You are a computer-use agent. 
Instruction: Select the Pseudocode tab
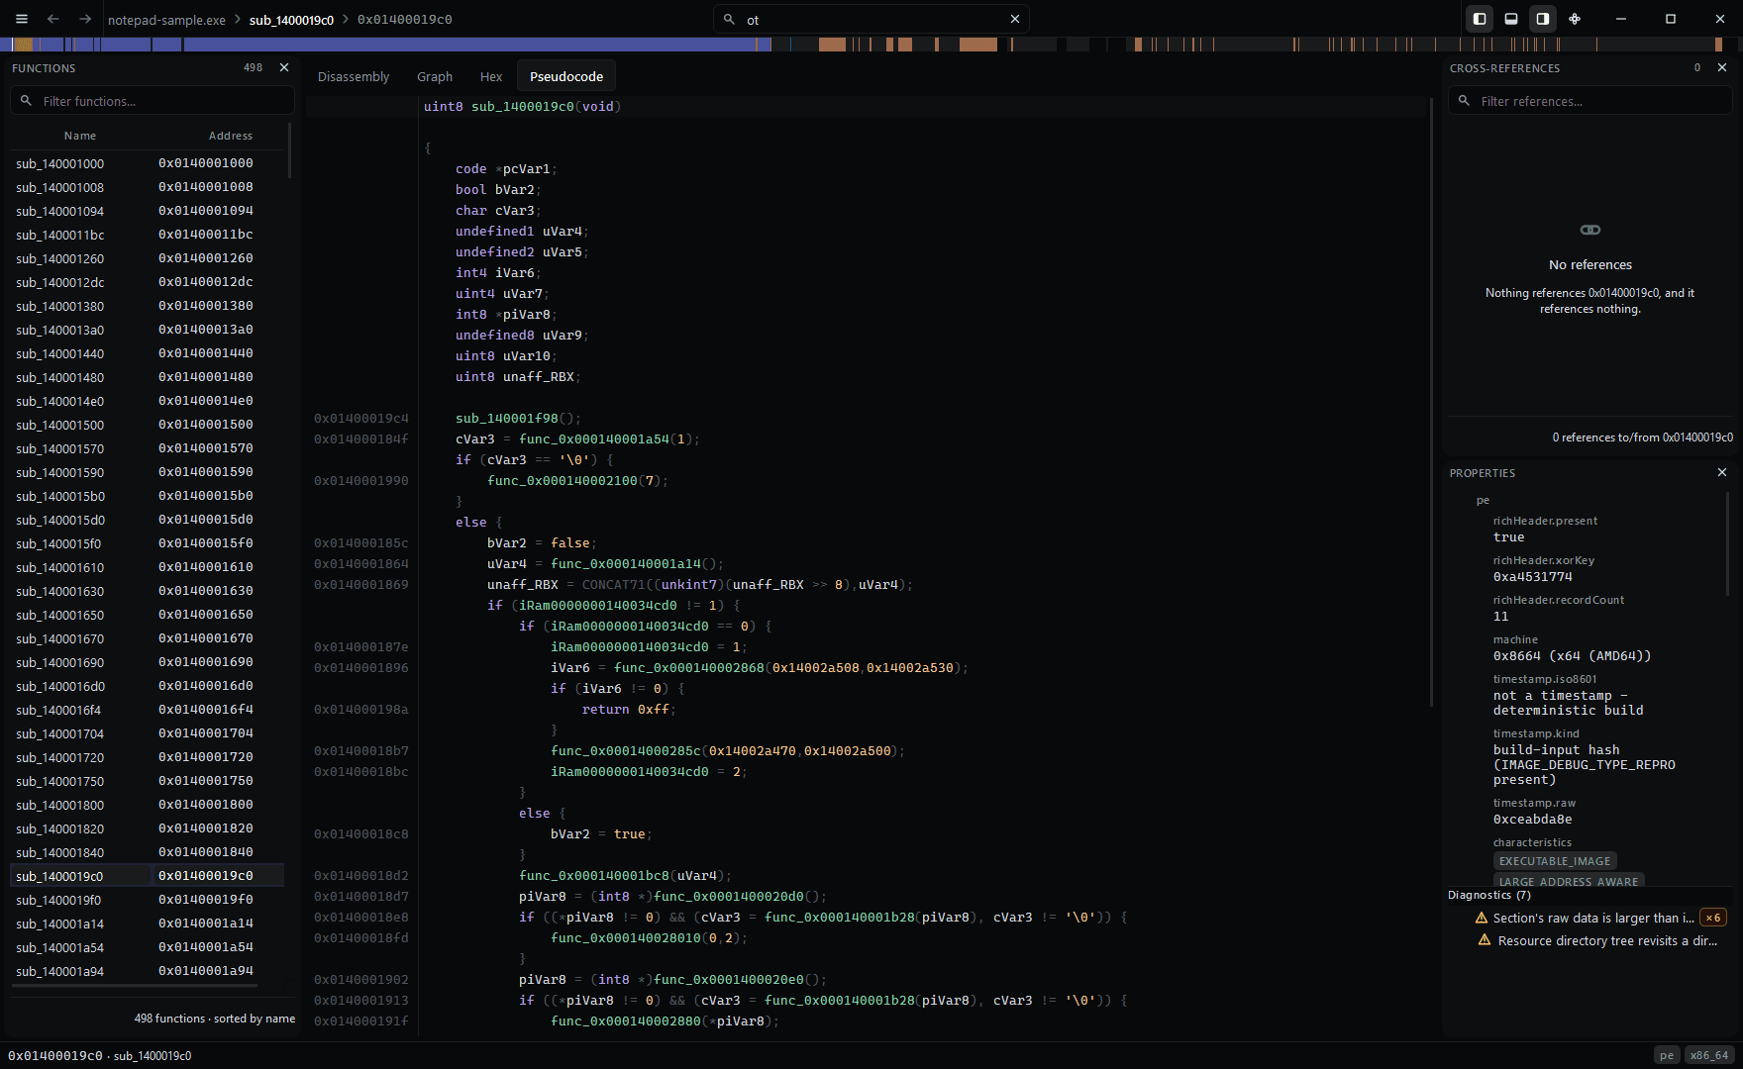pyautogui.click(x=566, y=76)
